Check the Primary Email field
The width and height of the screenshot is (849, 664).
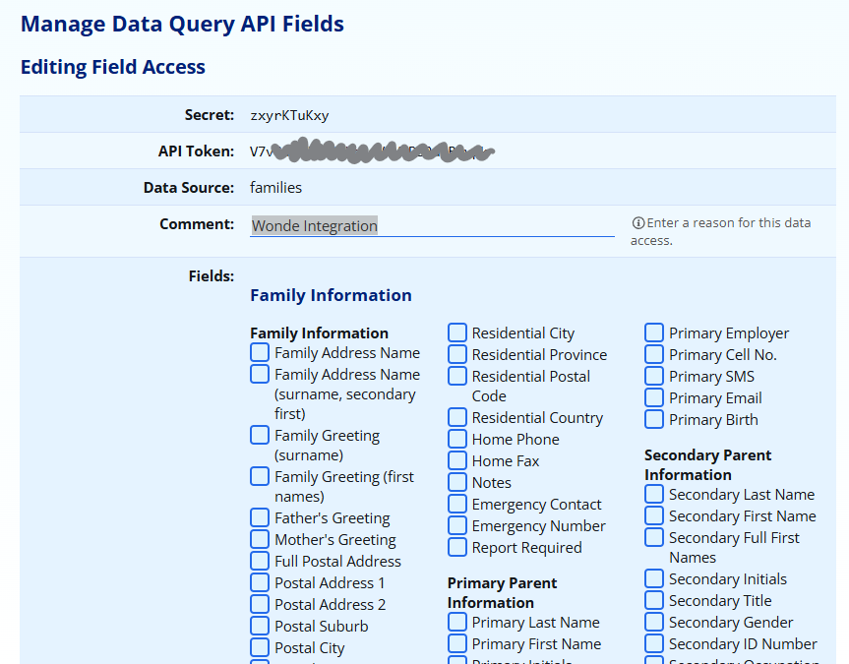(x=654, y=397)
